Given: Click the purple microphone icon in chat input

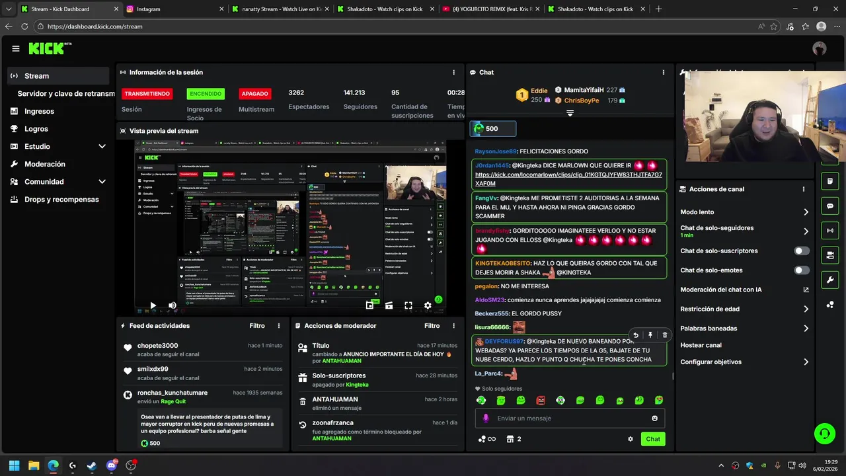Looking at the screenshot, I should click(x=486, y=418).
